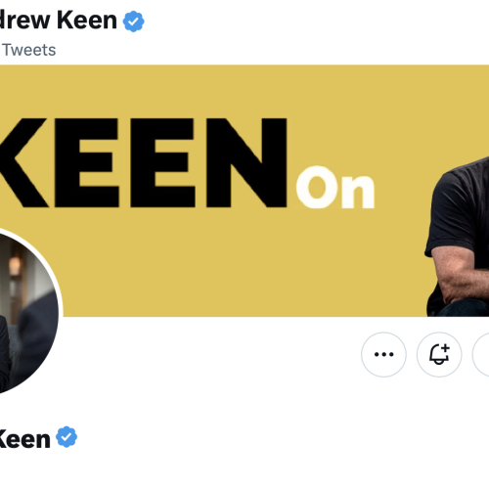Click the partially visible round button beside bell
This screenshot has height=489, width=489.
coord(481,354)
